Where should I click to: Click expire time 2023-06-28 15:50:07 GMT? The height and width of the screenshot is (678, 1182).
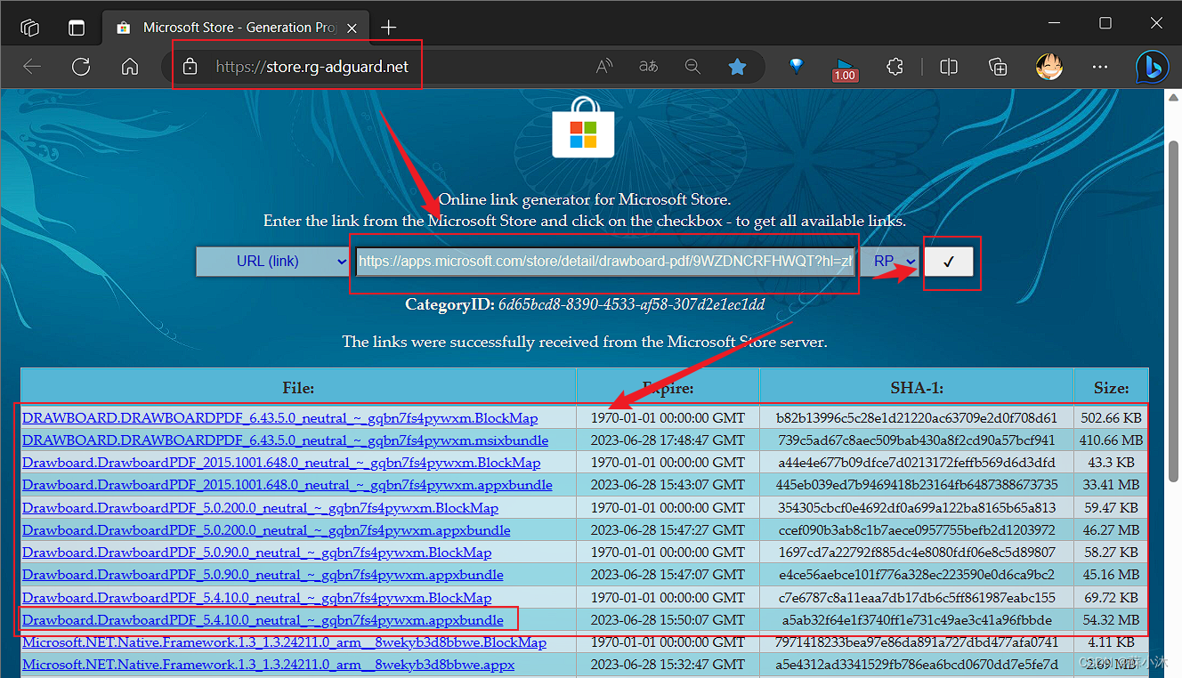coord(668,620)
